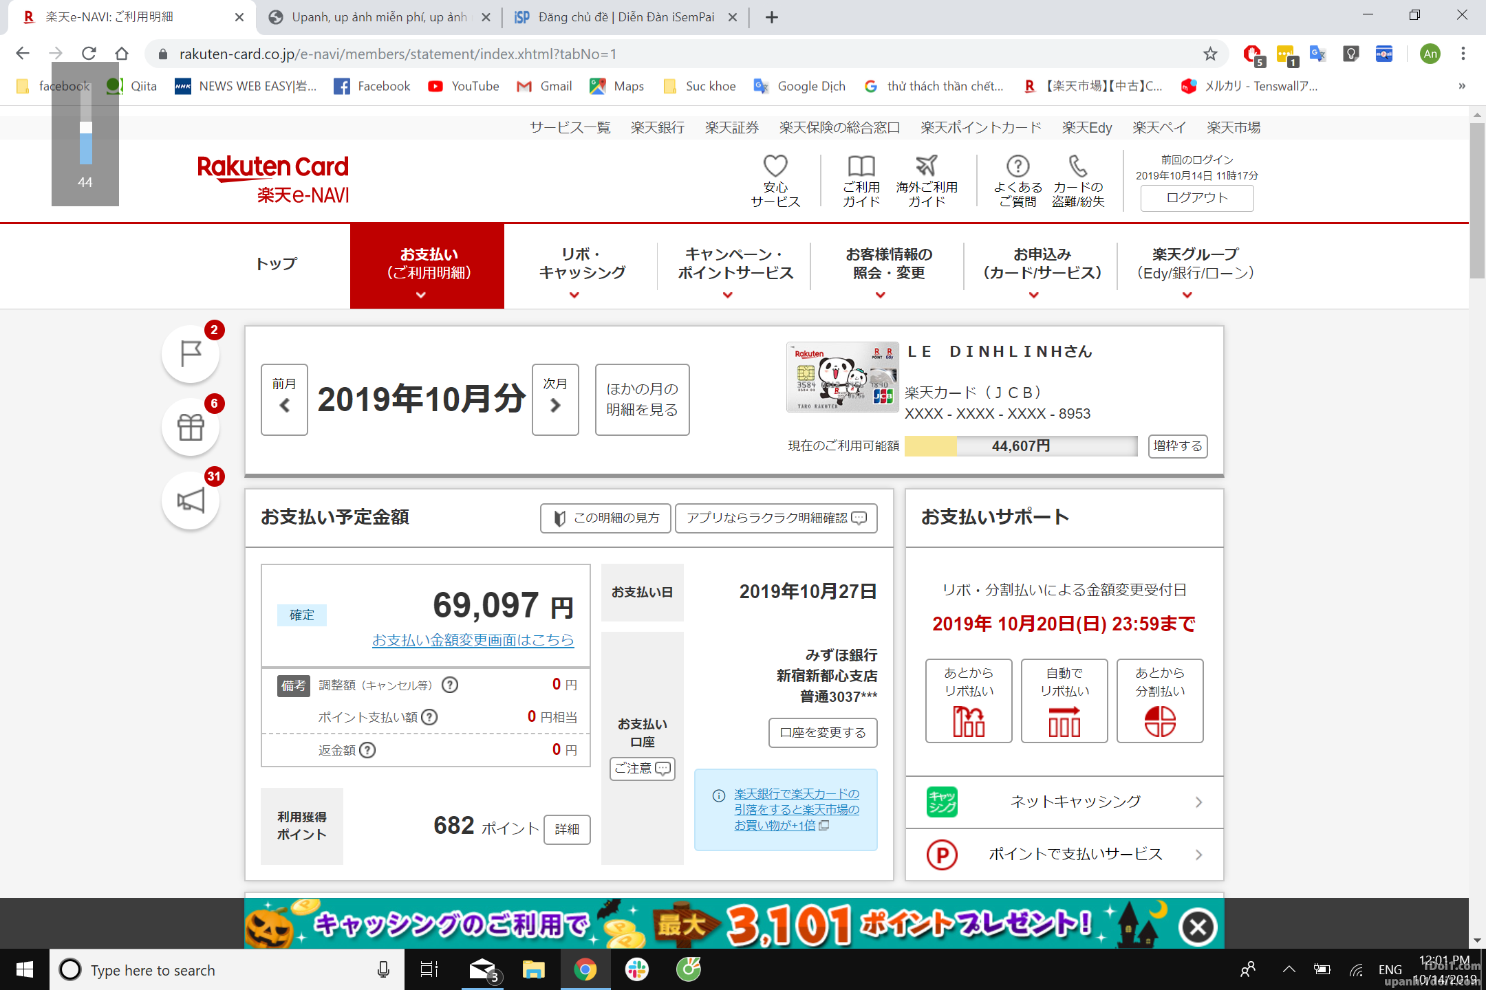Image resolution: width=1486 pixels, height=990 pixels.
Task: Open ポイントで支払いサービス row
Action: 1064,855
